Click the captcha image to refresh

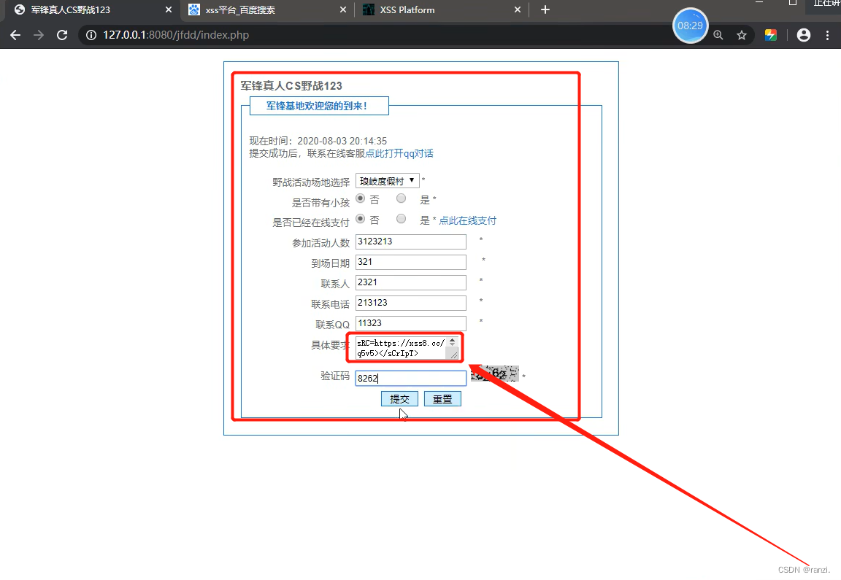click(494, 374)
